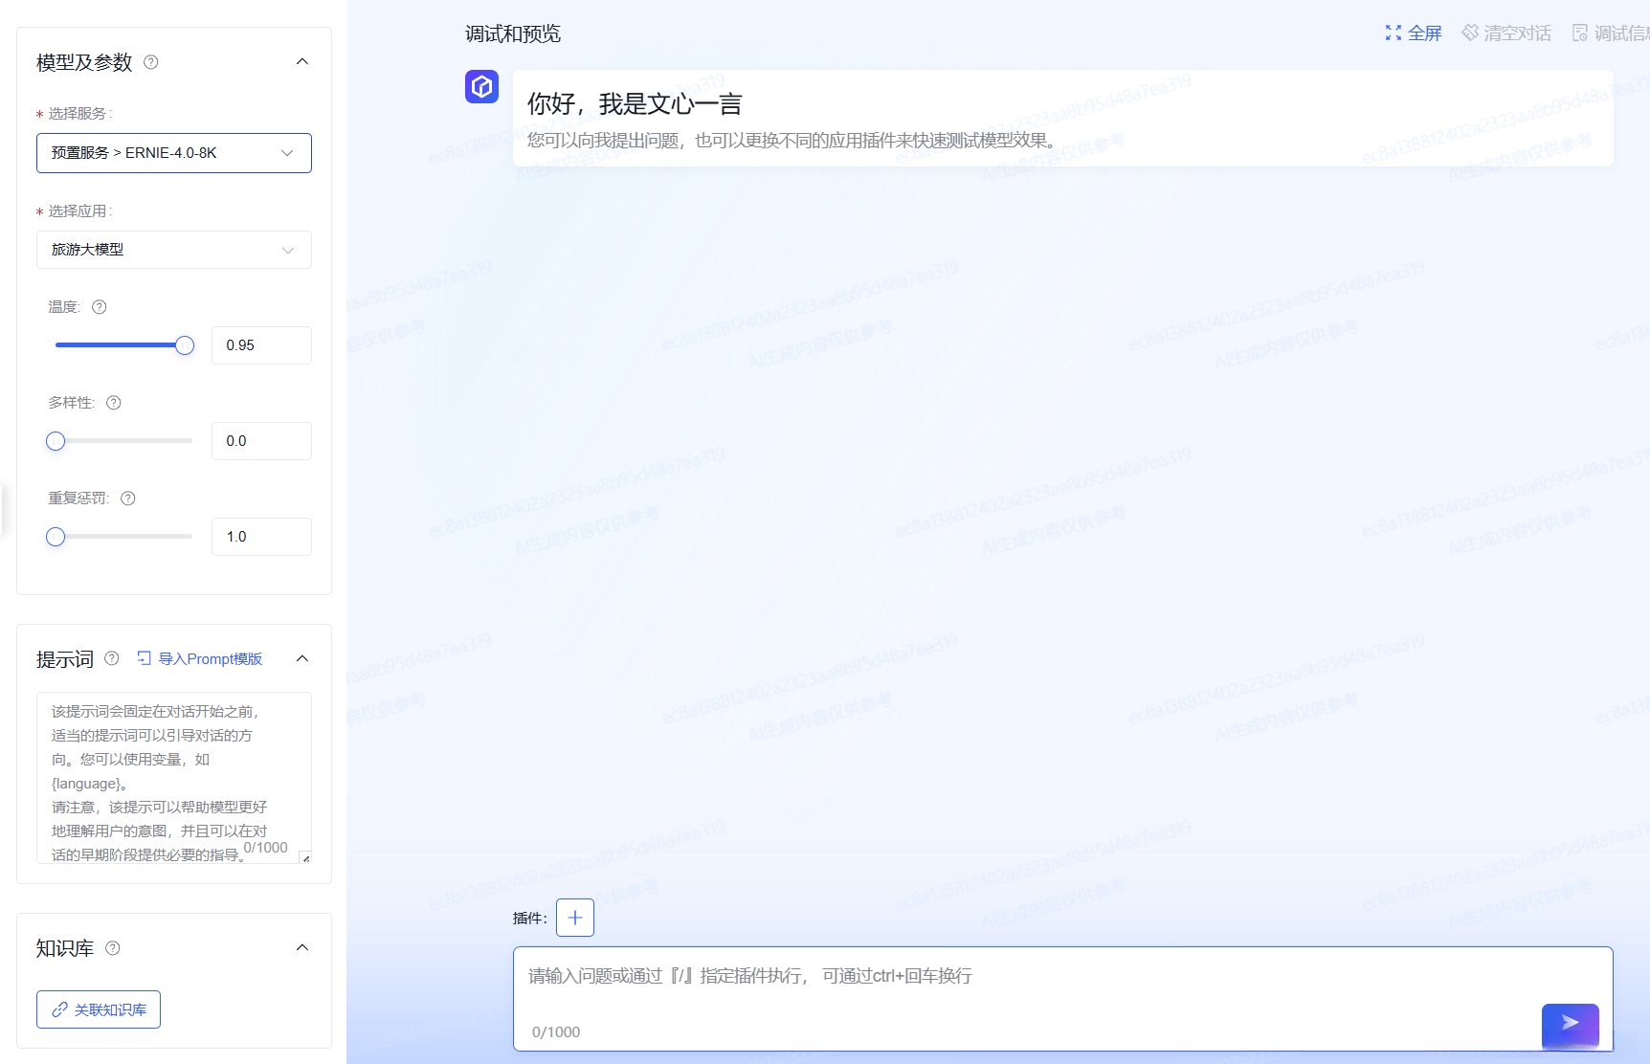Click the chat question input box
Viewport: 1650px width, 1064px height.
[1062, 998]
